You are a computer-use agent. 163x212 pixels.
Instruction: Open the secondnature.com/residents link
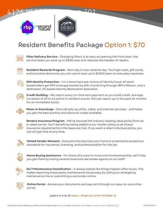(94, 195)
